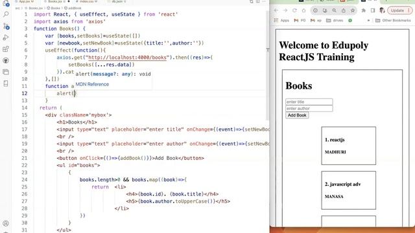
Task: Bookmark this page with the star
Action: point(353,10)
